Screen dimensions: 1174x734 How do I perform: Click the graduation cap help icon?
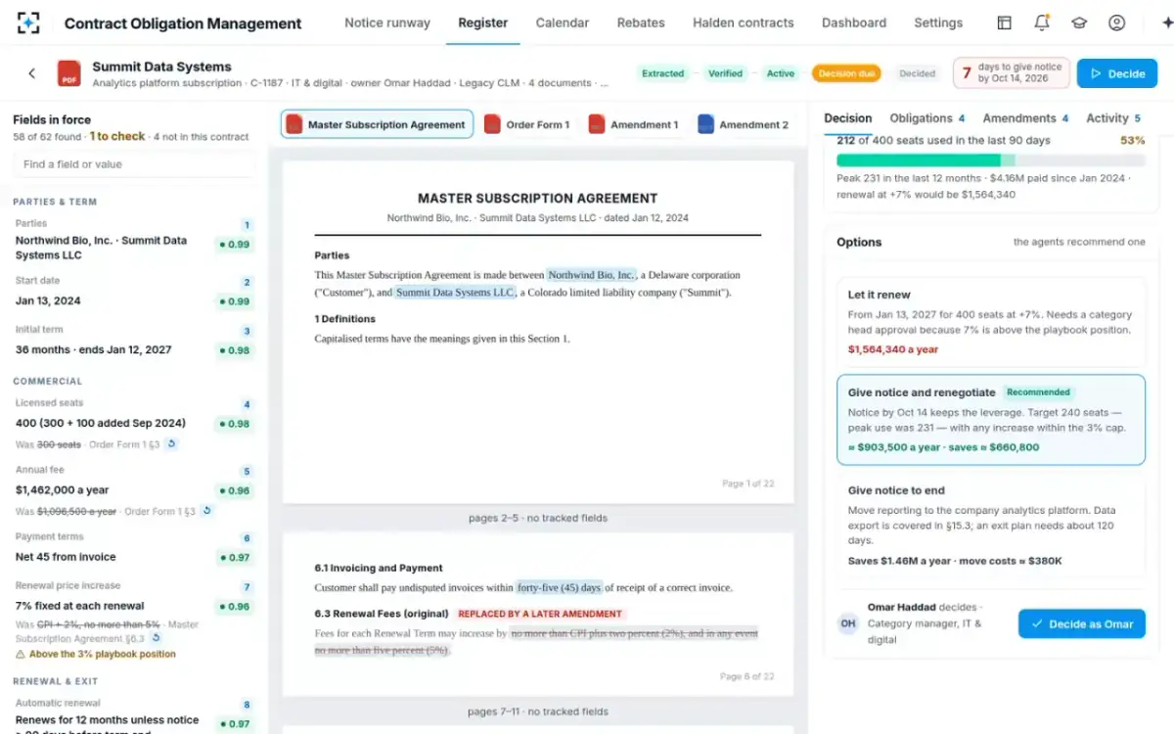point(1079,23)
